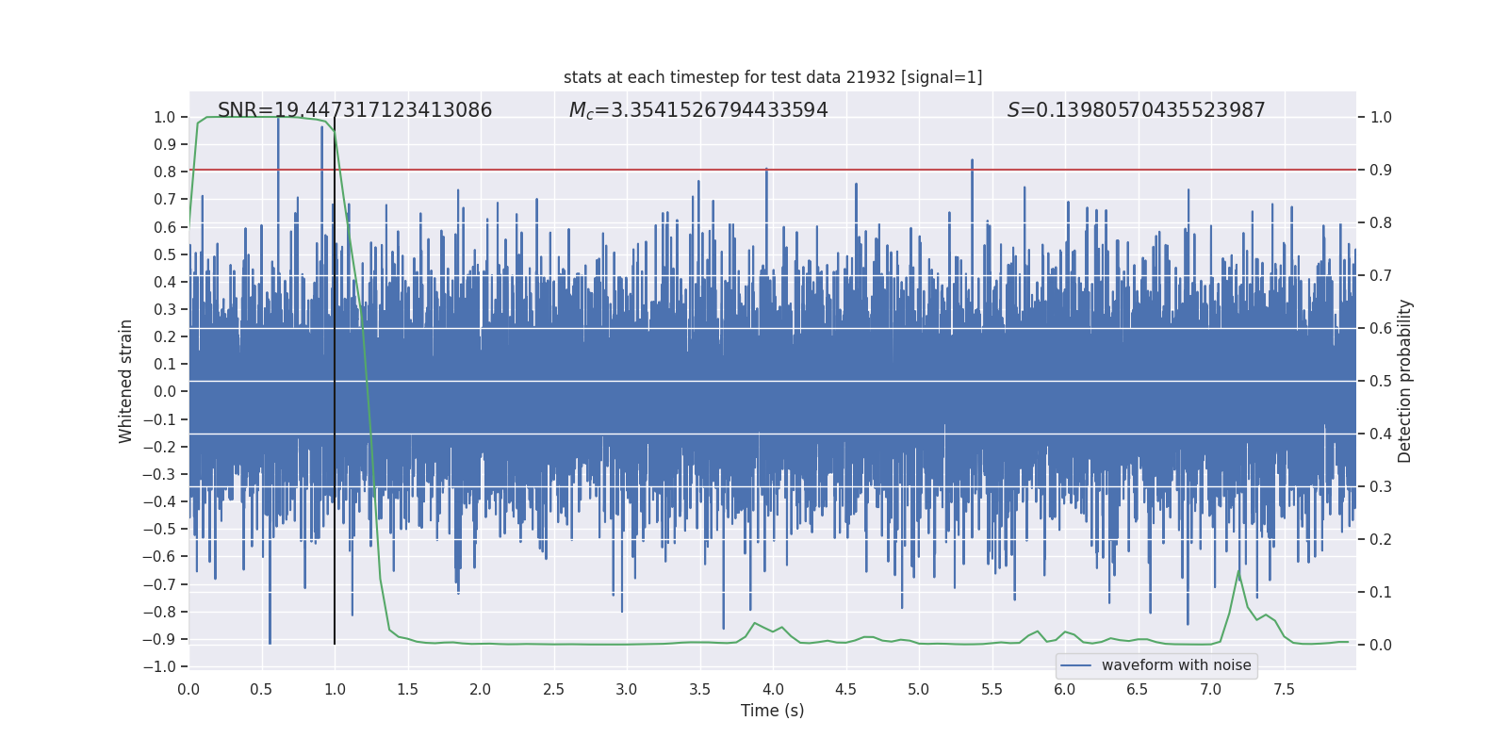Screen dimensions: 1508x754
Task: Click the 0.9 tick label on the right axis
Action: tap(1381, 171)
